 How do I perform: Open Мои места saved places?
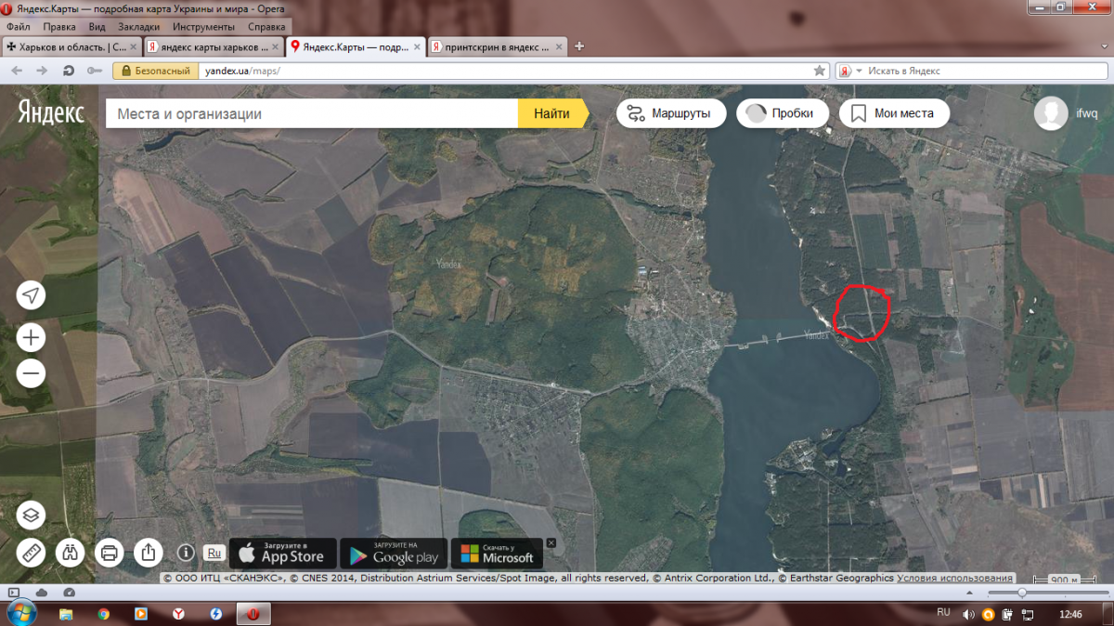[x=894, y=113]
